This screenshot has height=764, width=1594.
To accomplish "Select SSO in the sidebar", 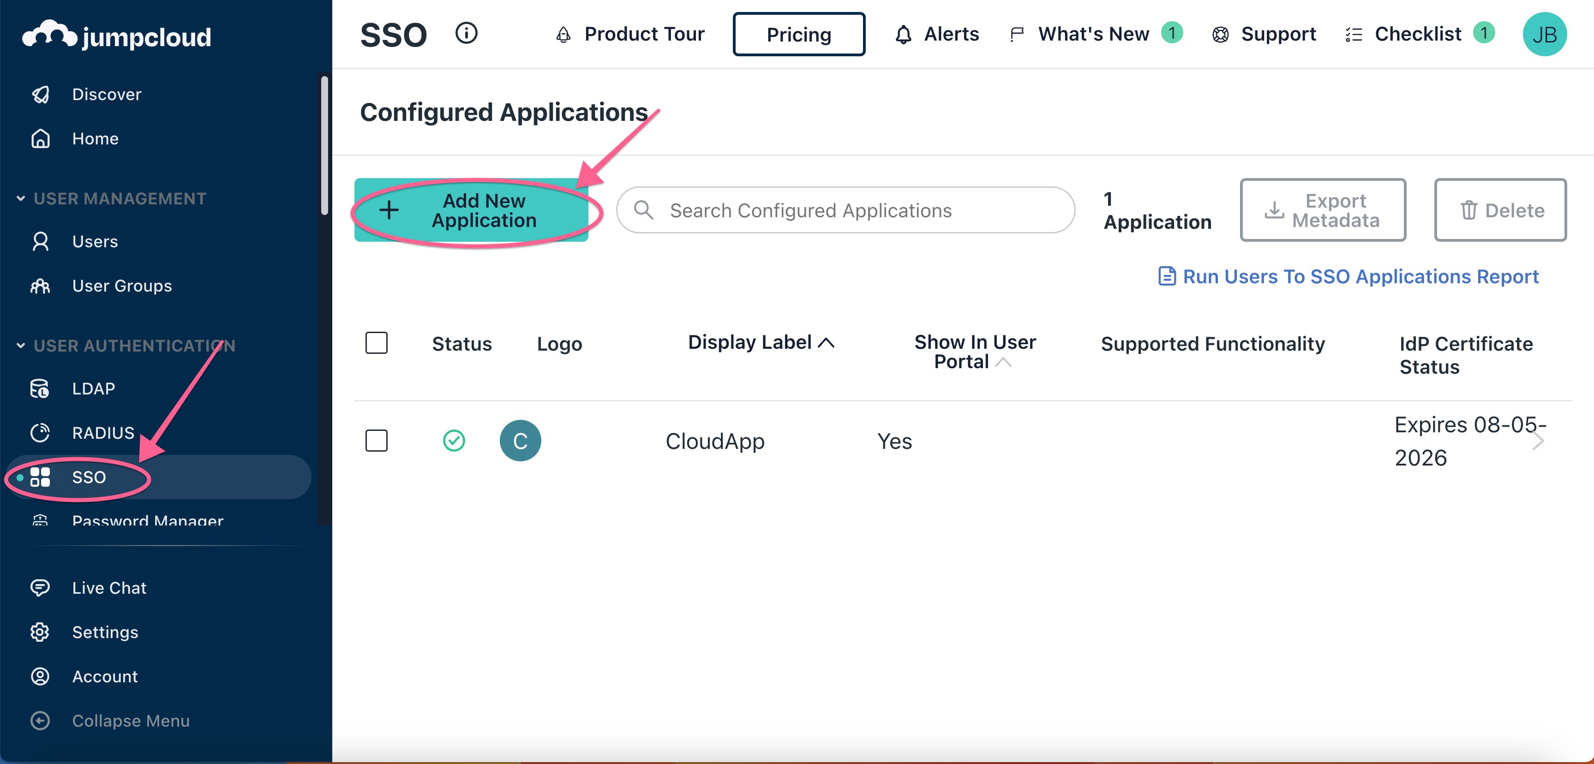I will click(x=158, y=477).
